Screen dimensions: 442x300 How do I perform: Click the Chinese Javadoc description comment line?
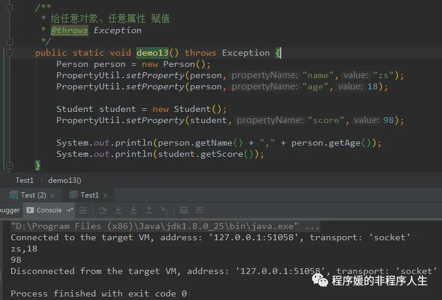[x=110, y=18]
